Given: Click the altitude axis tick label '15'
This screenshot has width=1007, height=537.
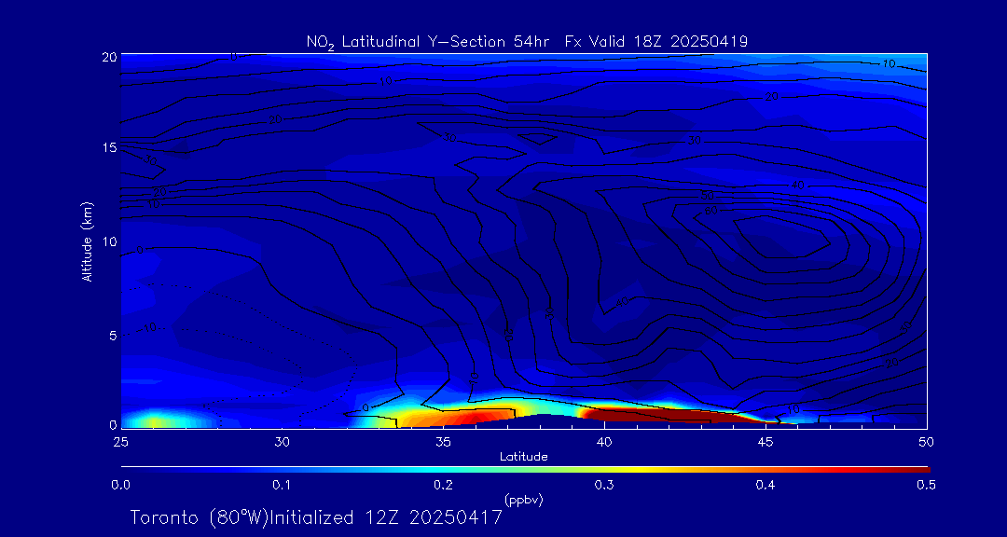Looking at the screenshot, I should pyautogui.click(x=109, y=147).
